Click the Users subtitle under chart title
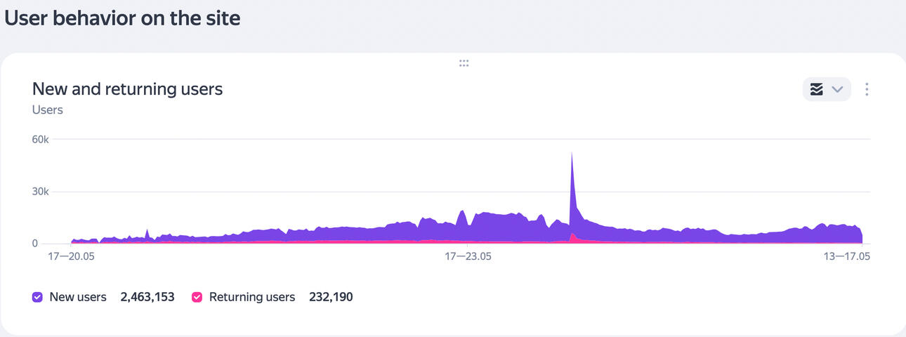 [48, 110]
